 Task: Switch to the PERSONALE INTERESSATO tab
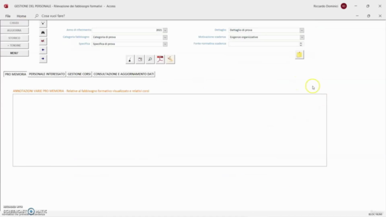tap(47, 74)
